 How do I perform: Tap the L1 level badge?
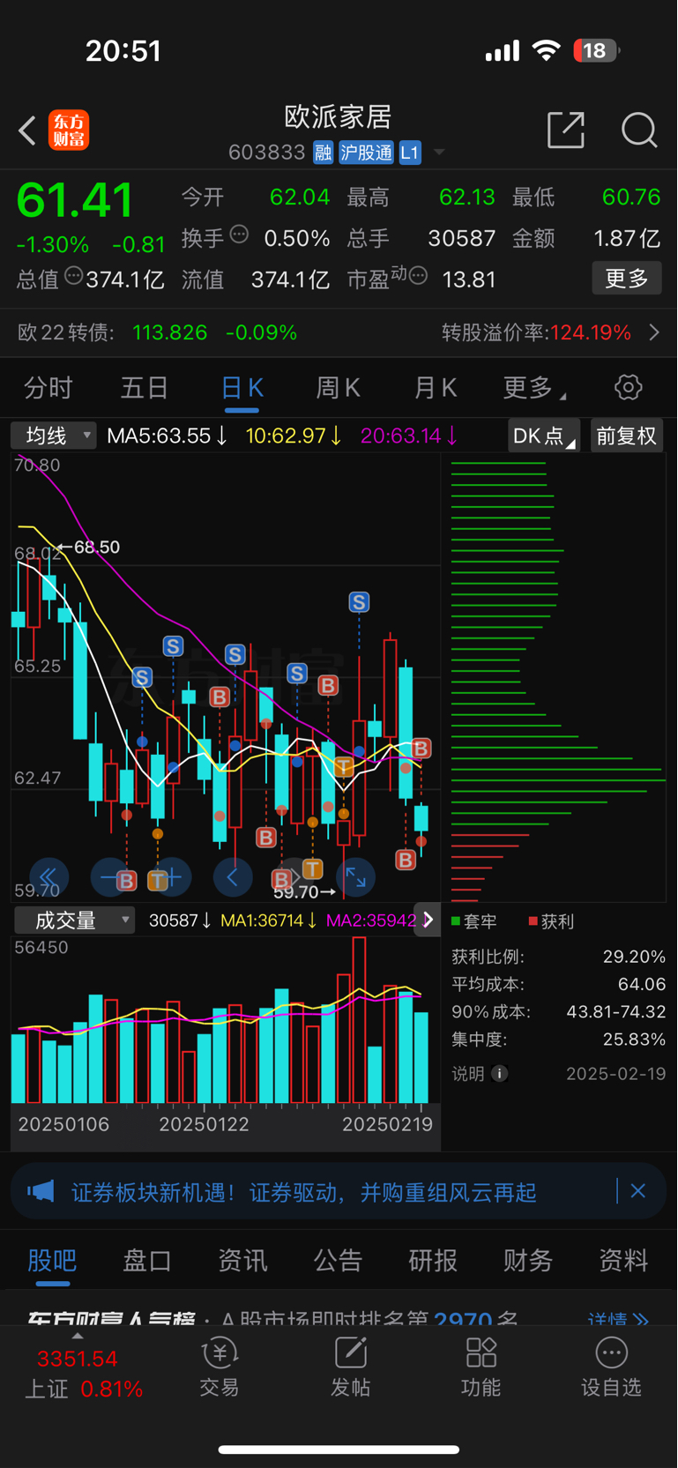click(x=410, y=153)
